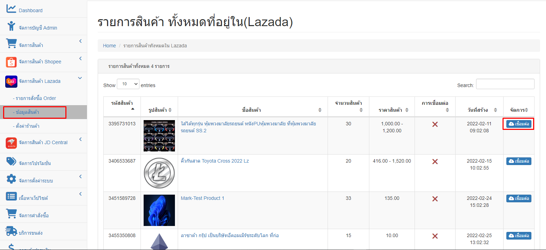Click the Mark-Test Product 1 thumbnail image
Image resolution: width=546 pixels, height=250 pixels.
pyautogui.click(x=159, y=210)
